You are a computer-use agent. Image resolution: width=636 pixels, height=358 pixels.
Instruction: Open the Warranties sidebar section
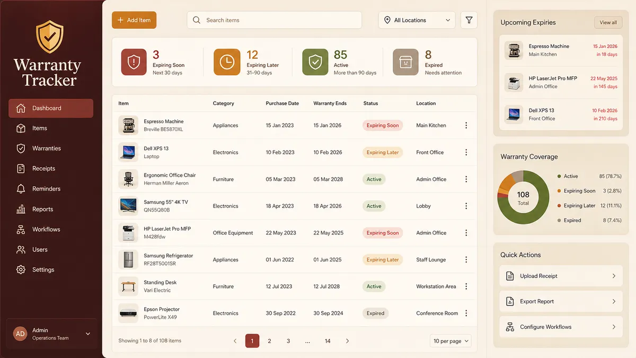click(x=51, y=149)
